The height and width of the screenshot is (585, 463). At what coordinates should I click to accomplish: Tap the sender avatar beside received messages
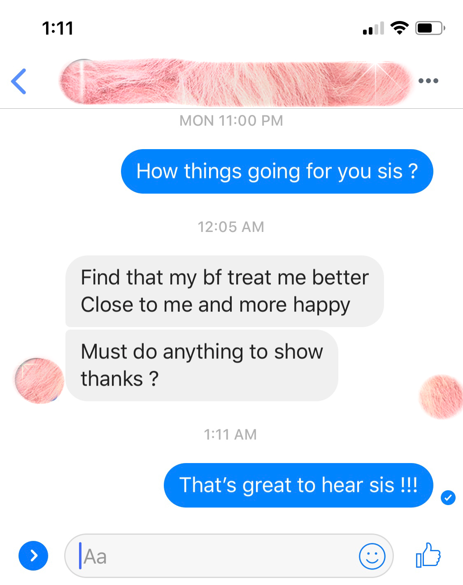(39, 381)
